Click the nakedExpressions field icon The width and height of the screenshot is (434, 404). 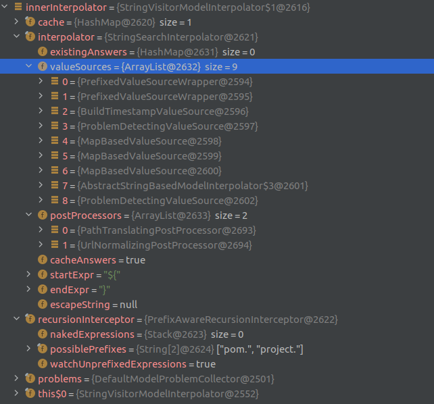[x=43, y=334]
